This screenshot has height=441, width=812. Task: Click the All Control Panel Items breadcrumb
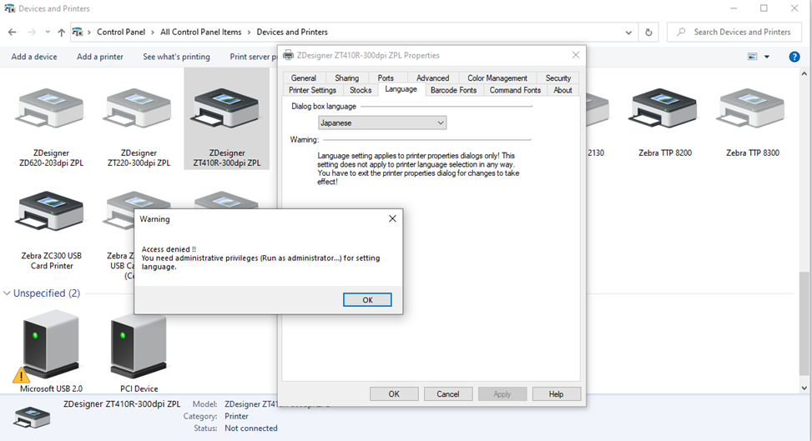pyautogui.click(x=201, y=32)
